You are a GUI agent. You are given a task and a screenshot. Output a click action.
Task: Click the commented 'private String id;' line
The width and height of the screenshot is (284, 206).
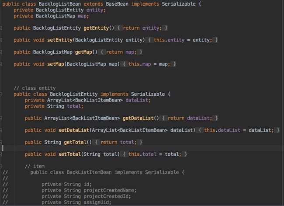click(x=67, y=185)
